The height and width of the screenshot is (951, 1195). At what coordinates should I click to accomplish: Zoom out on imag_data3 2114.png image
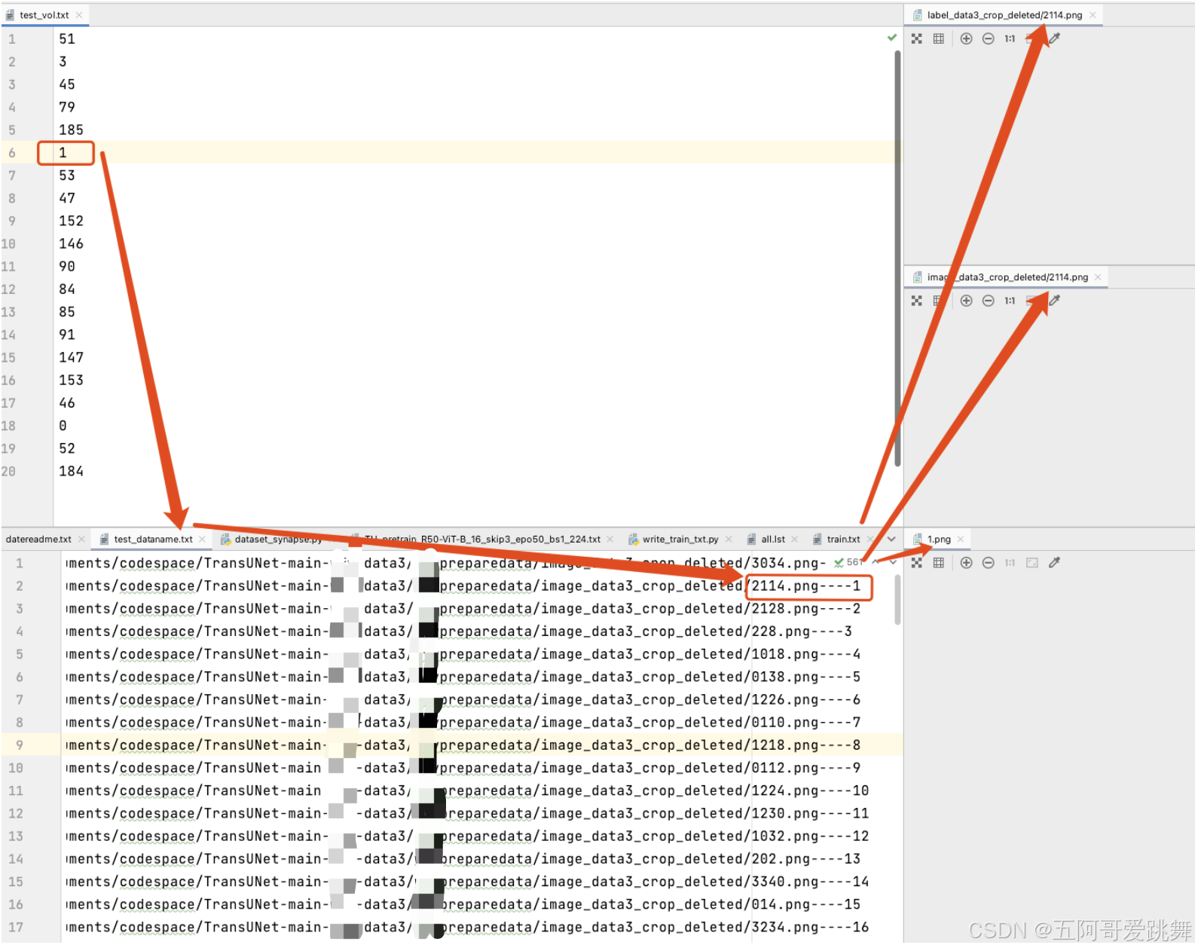[x=988, y=301]
